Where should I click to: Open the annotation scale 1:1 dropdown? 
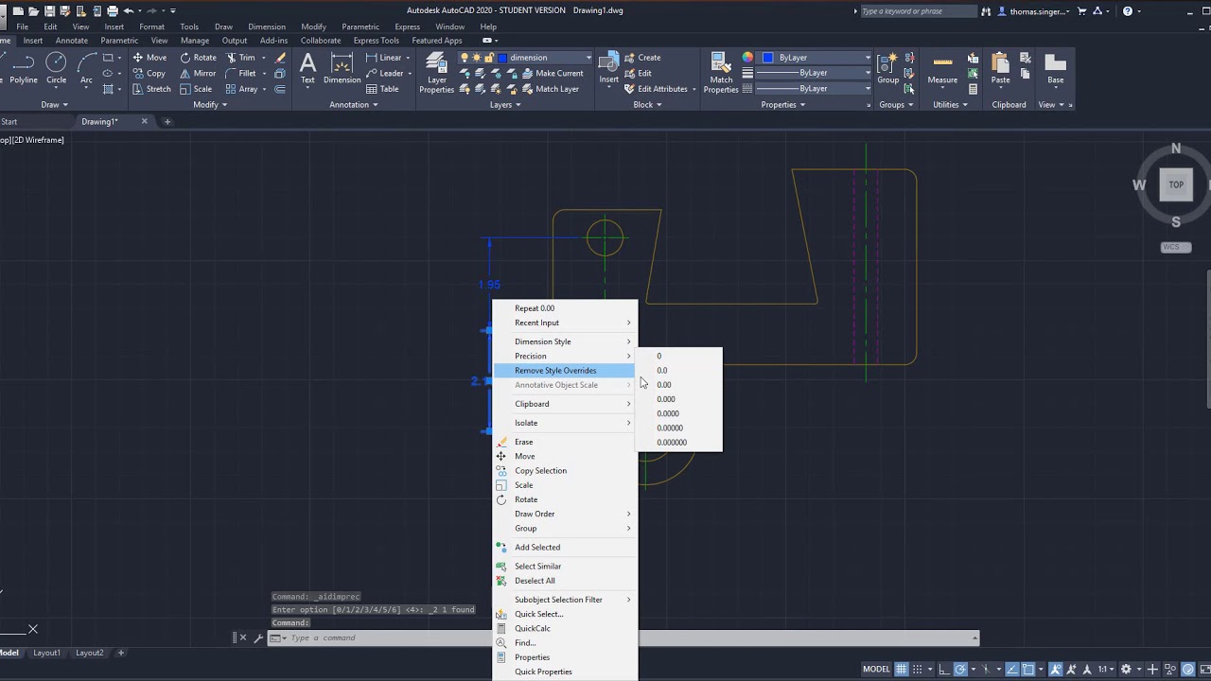(1107, 669)
